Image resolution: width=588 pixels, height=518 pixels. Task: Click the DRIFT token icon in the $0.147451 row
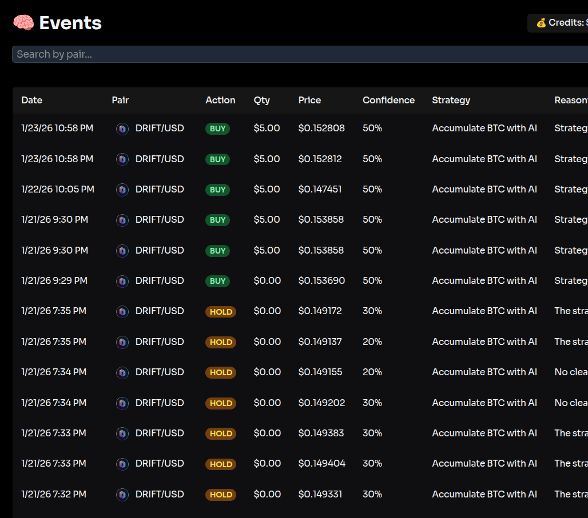(x=122, y=190)
